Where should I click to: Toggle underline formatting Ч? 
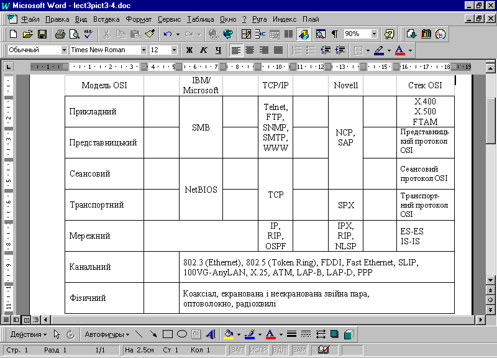coord(218,50)
